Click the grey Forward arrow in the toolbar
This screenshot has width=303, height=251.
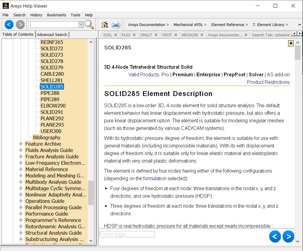click(20, 25)
